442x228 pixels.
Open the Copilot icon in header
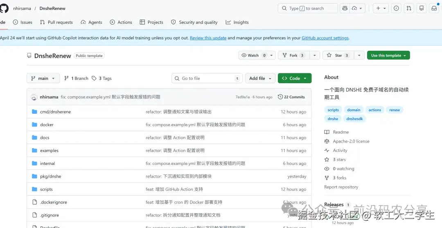pyautogui.click(x=345, y=9)
